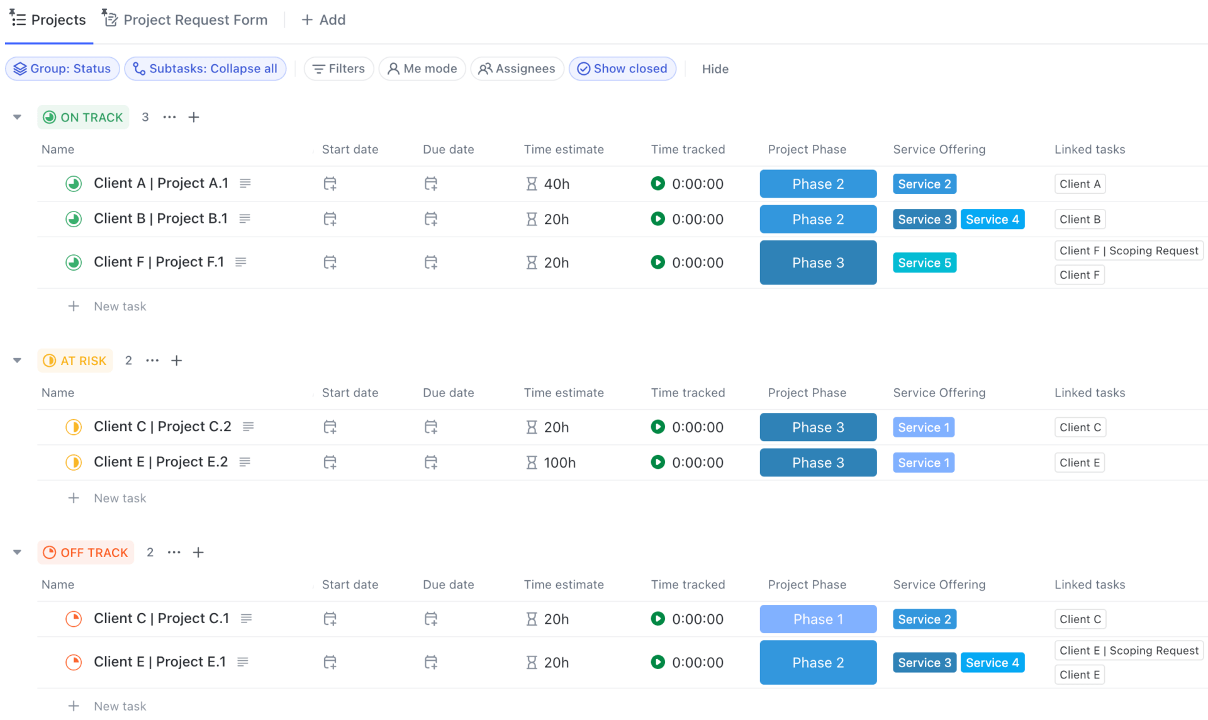Start time tracking for Client A Project A.1
This screenshot has width=1208, height=720.
[x=658, y=184]
